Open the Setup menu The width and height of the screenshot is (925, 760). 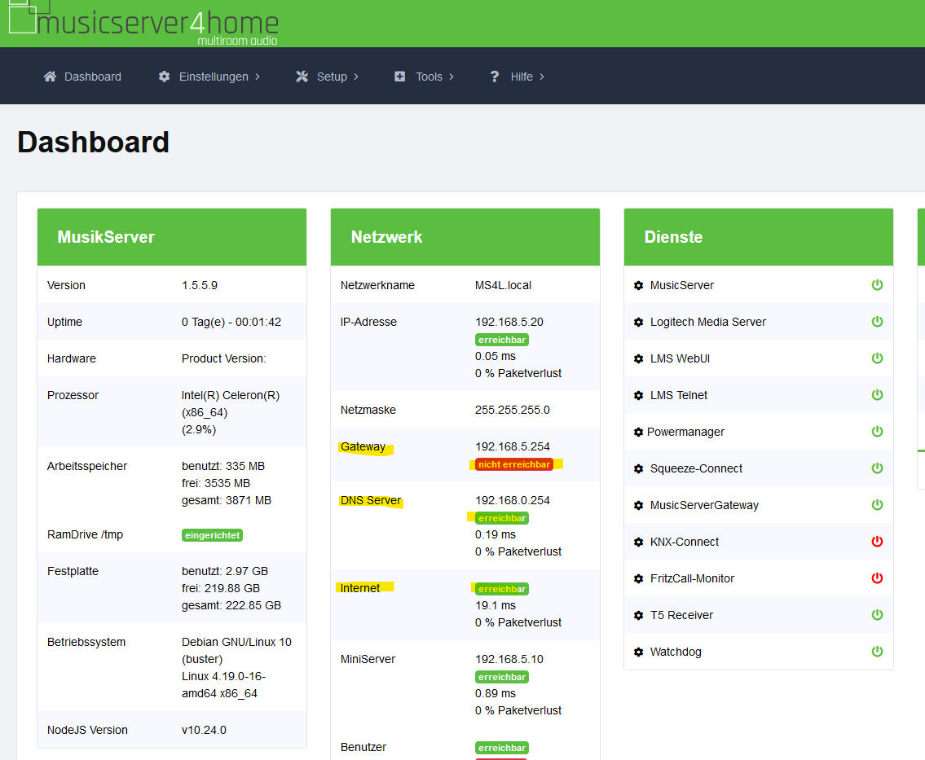click(x=327, y=77)
